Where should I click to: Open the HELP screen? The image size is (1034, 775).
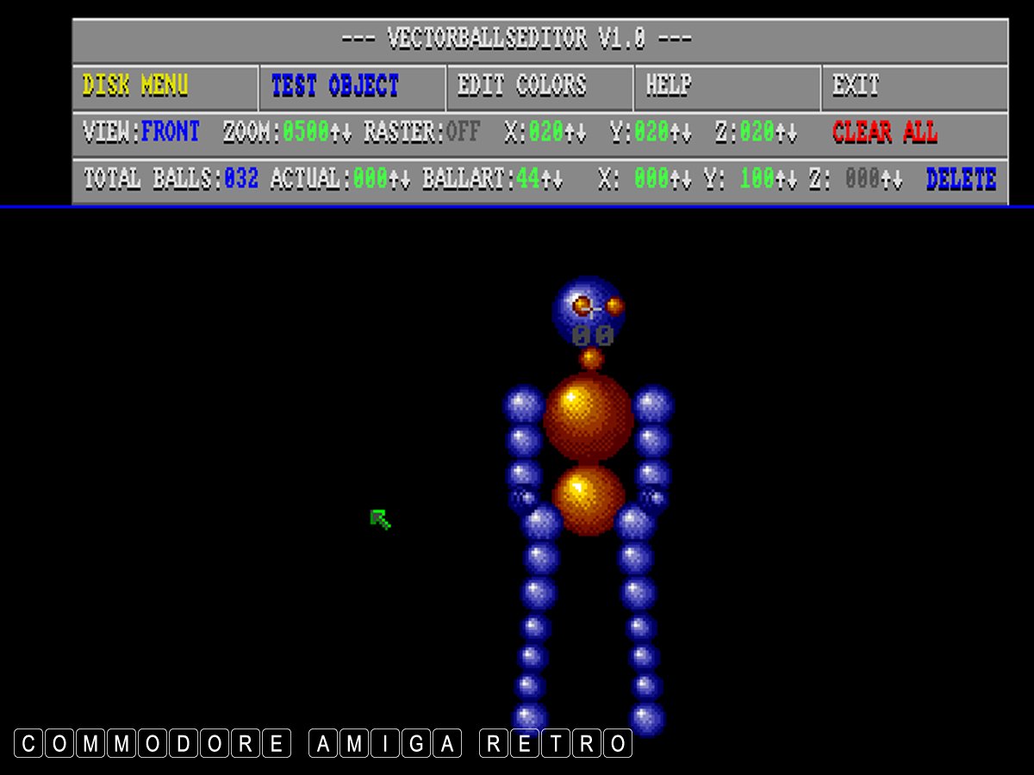coord(669,86)
